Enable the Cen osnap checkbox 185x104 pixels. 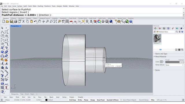[27, 97]
